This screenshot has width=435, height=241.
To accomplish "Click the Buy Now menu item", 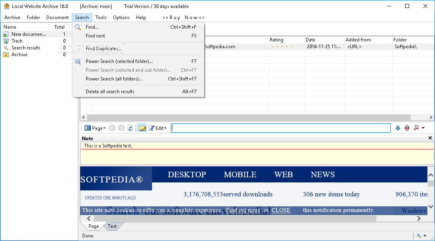I will pyautogui.click(x=183, y=18).
